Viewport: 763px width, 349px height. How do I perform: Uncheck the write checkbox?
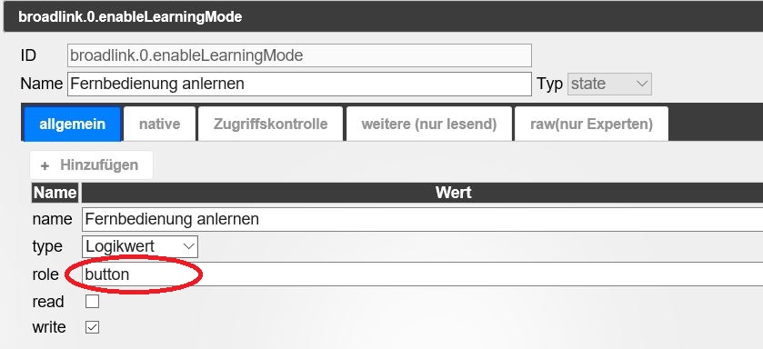[92, 327]
